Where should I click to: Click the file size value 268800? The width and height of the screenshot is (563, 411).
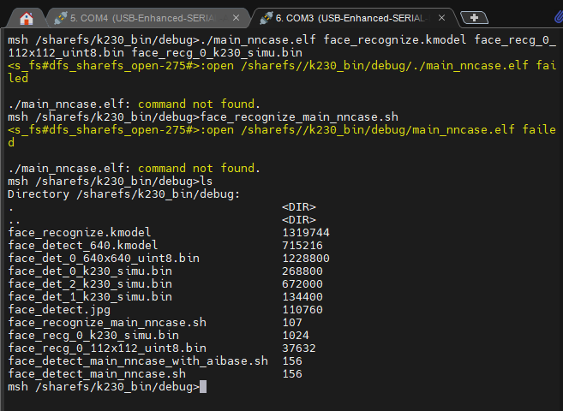(x=302, y=271)
